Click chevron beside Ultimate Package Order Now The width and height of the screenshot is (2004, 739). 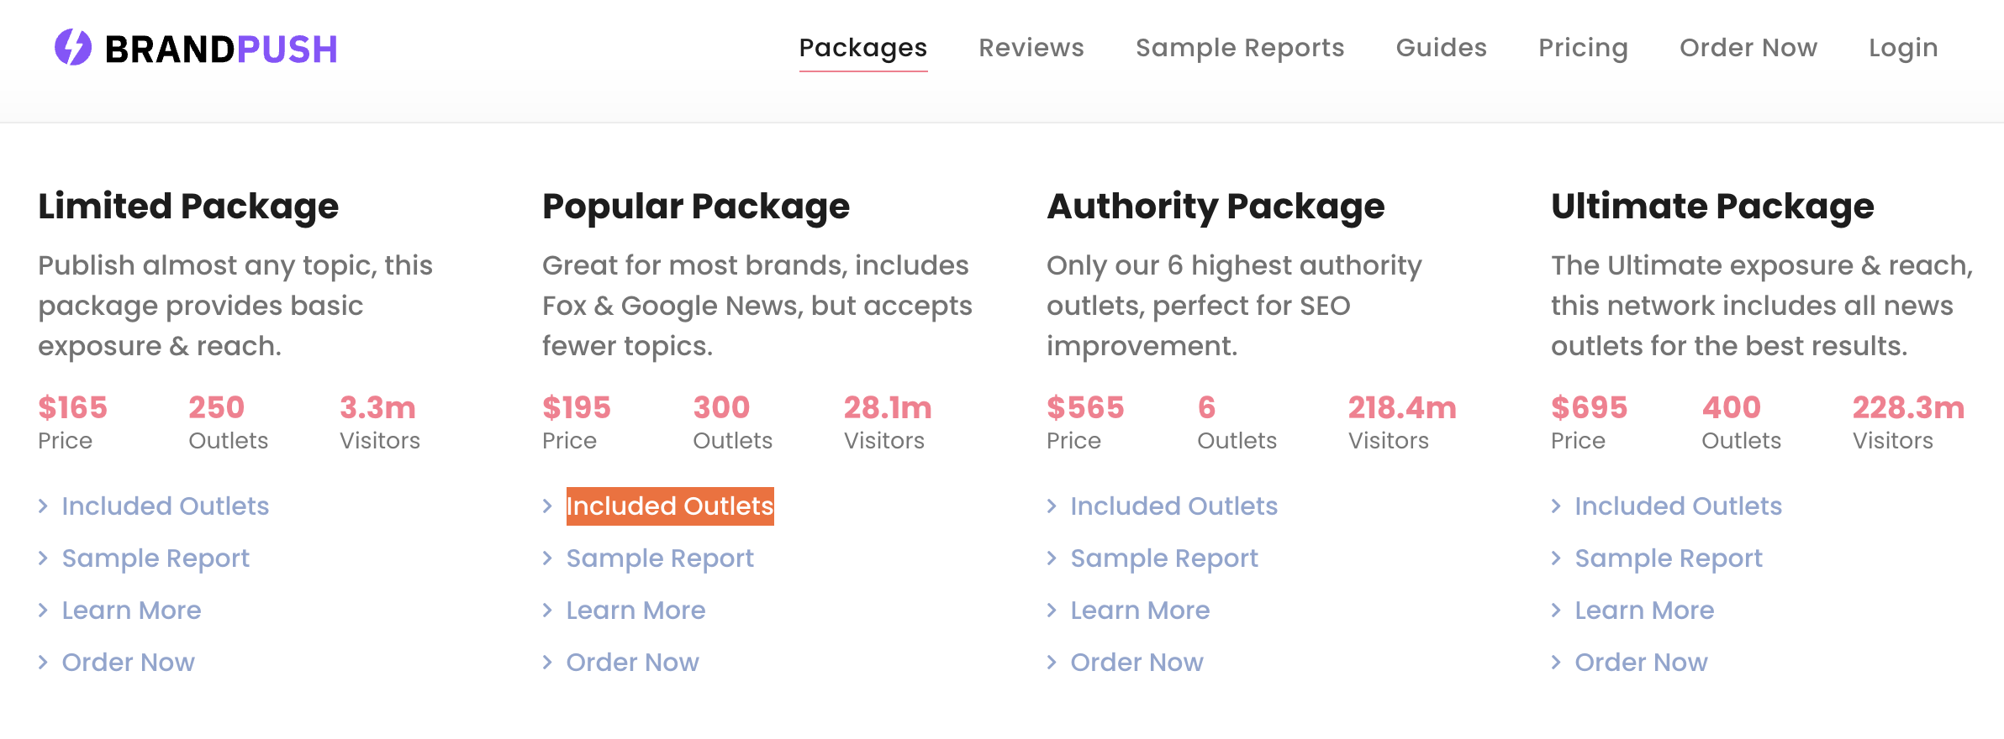click(x=1556, y=663)
